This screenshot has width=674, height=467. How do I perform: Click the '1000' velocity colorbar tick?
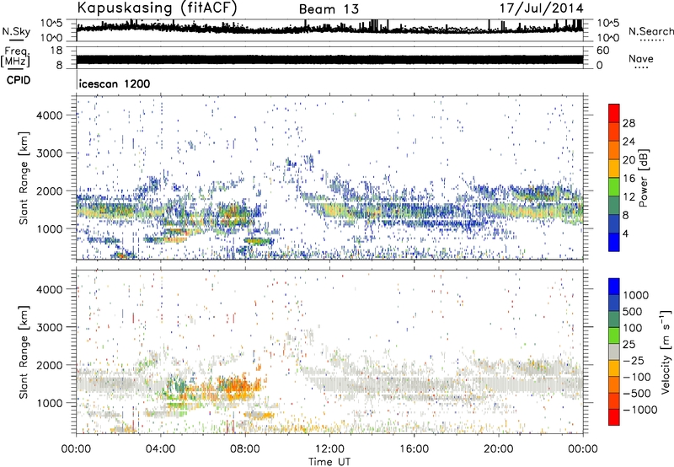click(636, 295)
